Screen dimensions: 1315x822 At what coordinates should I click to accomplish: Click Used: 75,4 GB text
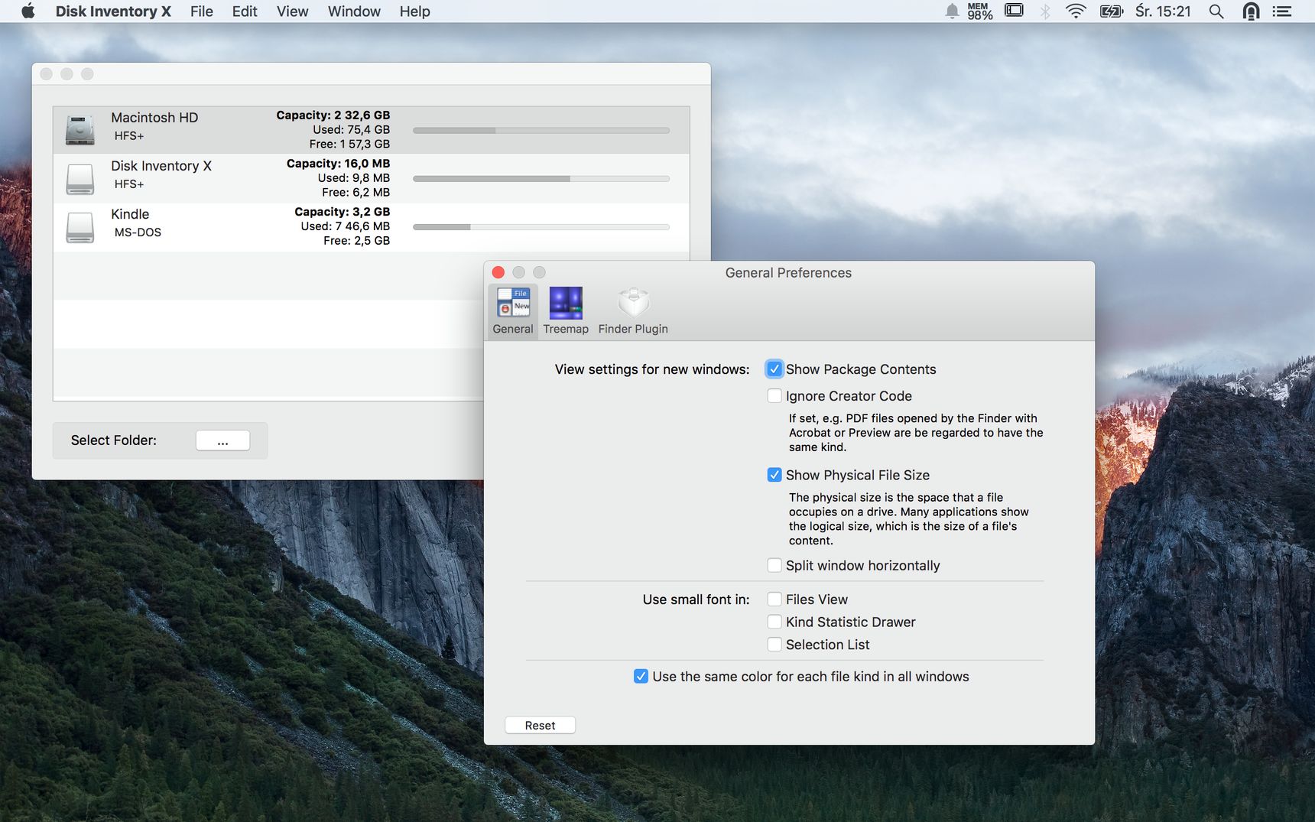pyautogui.click(x=351, y=129)
